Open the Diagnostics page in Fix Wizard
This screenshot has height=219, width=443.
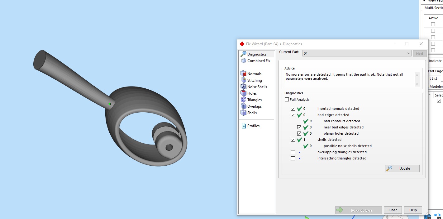coord(257,54)
